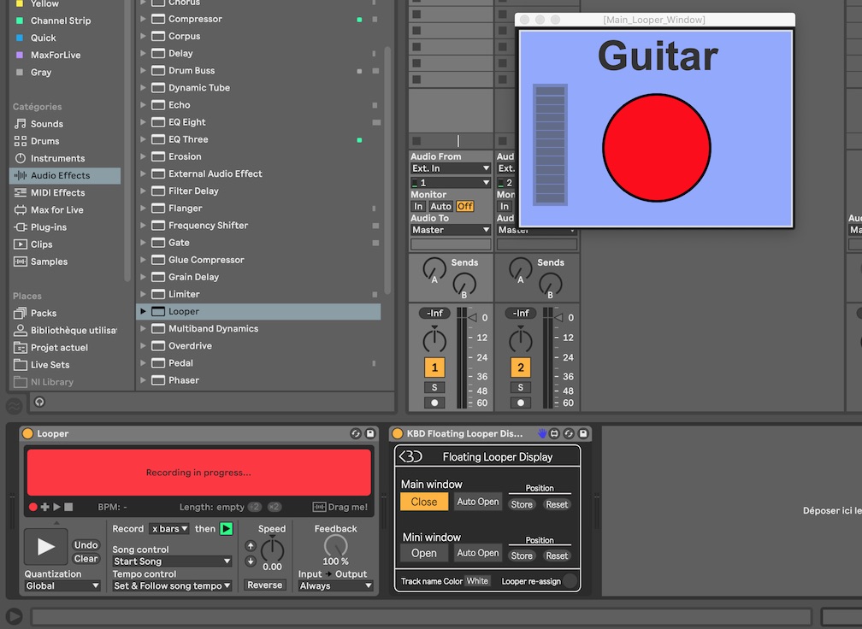
Task: Click the speed up arrow in Looper
Action: (x=251, y=546)
